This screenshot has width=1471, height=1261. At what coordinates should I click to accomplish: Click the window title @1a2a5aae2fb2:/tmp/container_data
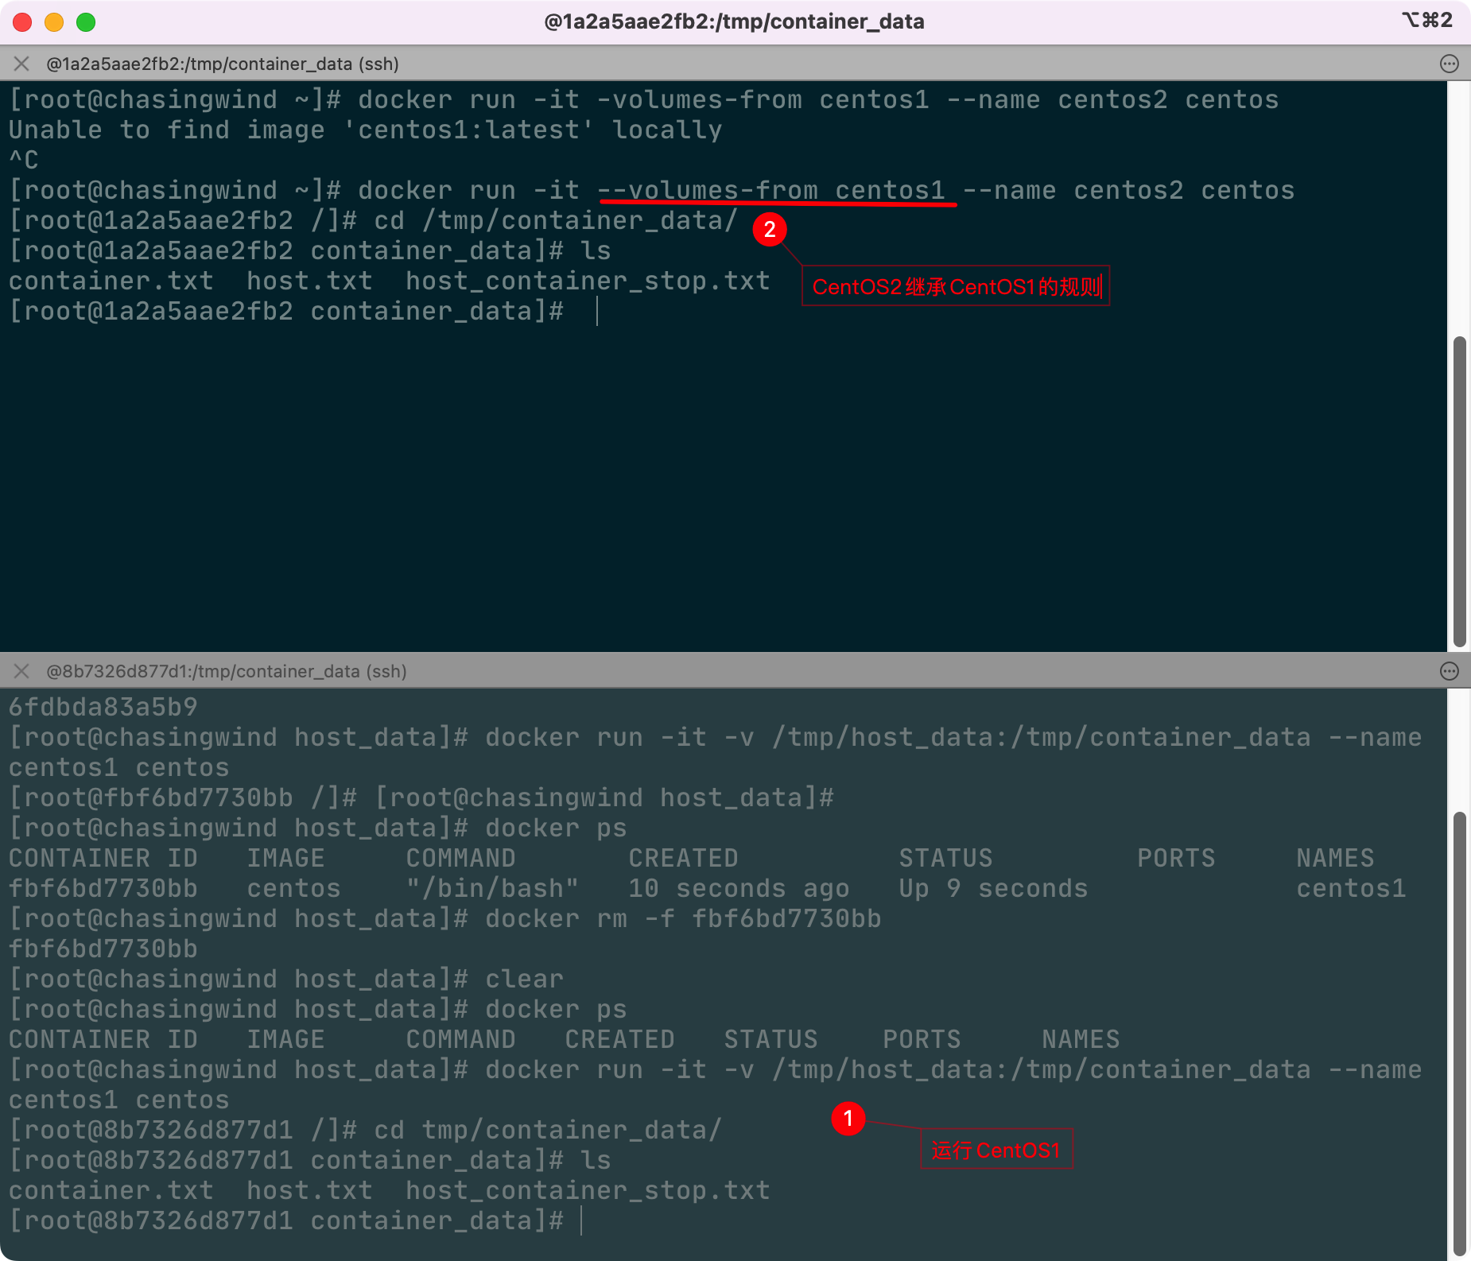(x=734, y=21)
